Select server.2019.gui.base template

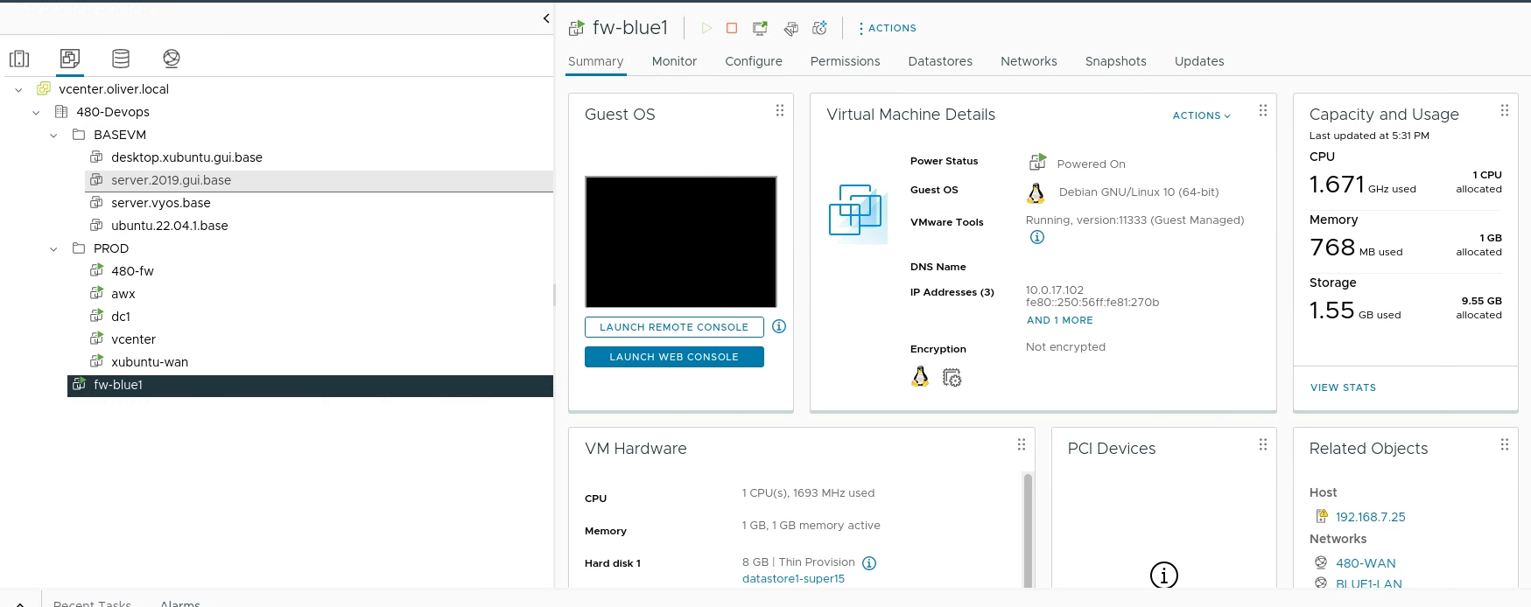tap(171, 180)
